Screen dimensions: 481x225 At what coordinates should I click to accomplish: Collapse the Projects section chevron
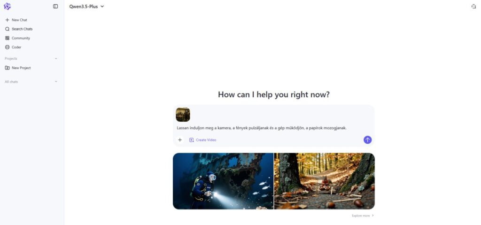point(56,59)
